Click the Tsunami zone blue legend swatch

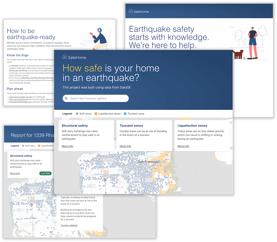tap(125, 114)
